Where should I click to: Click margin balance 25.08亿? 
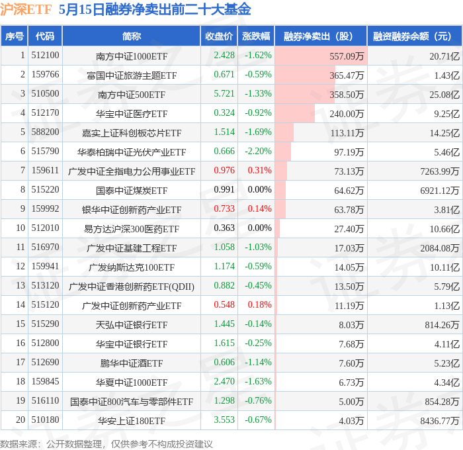click(444, 95)
